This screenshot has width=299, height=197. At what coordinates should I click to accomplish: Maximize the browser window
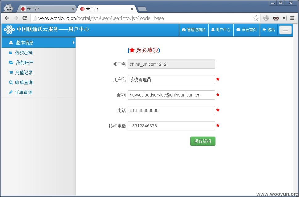click(x=281, y=3)
